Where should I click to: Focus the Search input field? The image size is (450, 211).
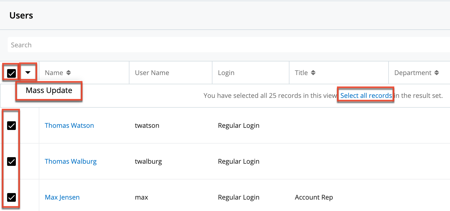(x=218, y=45)
